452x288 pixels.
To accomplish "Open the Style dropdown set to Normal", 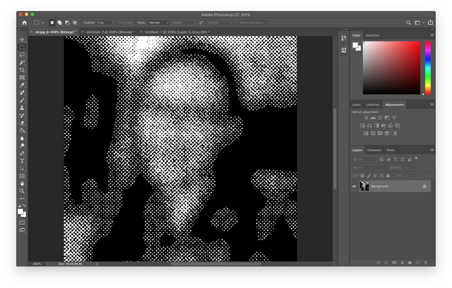I will pos(158,23).
